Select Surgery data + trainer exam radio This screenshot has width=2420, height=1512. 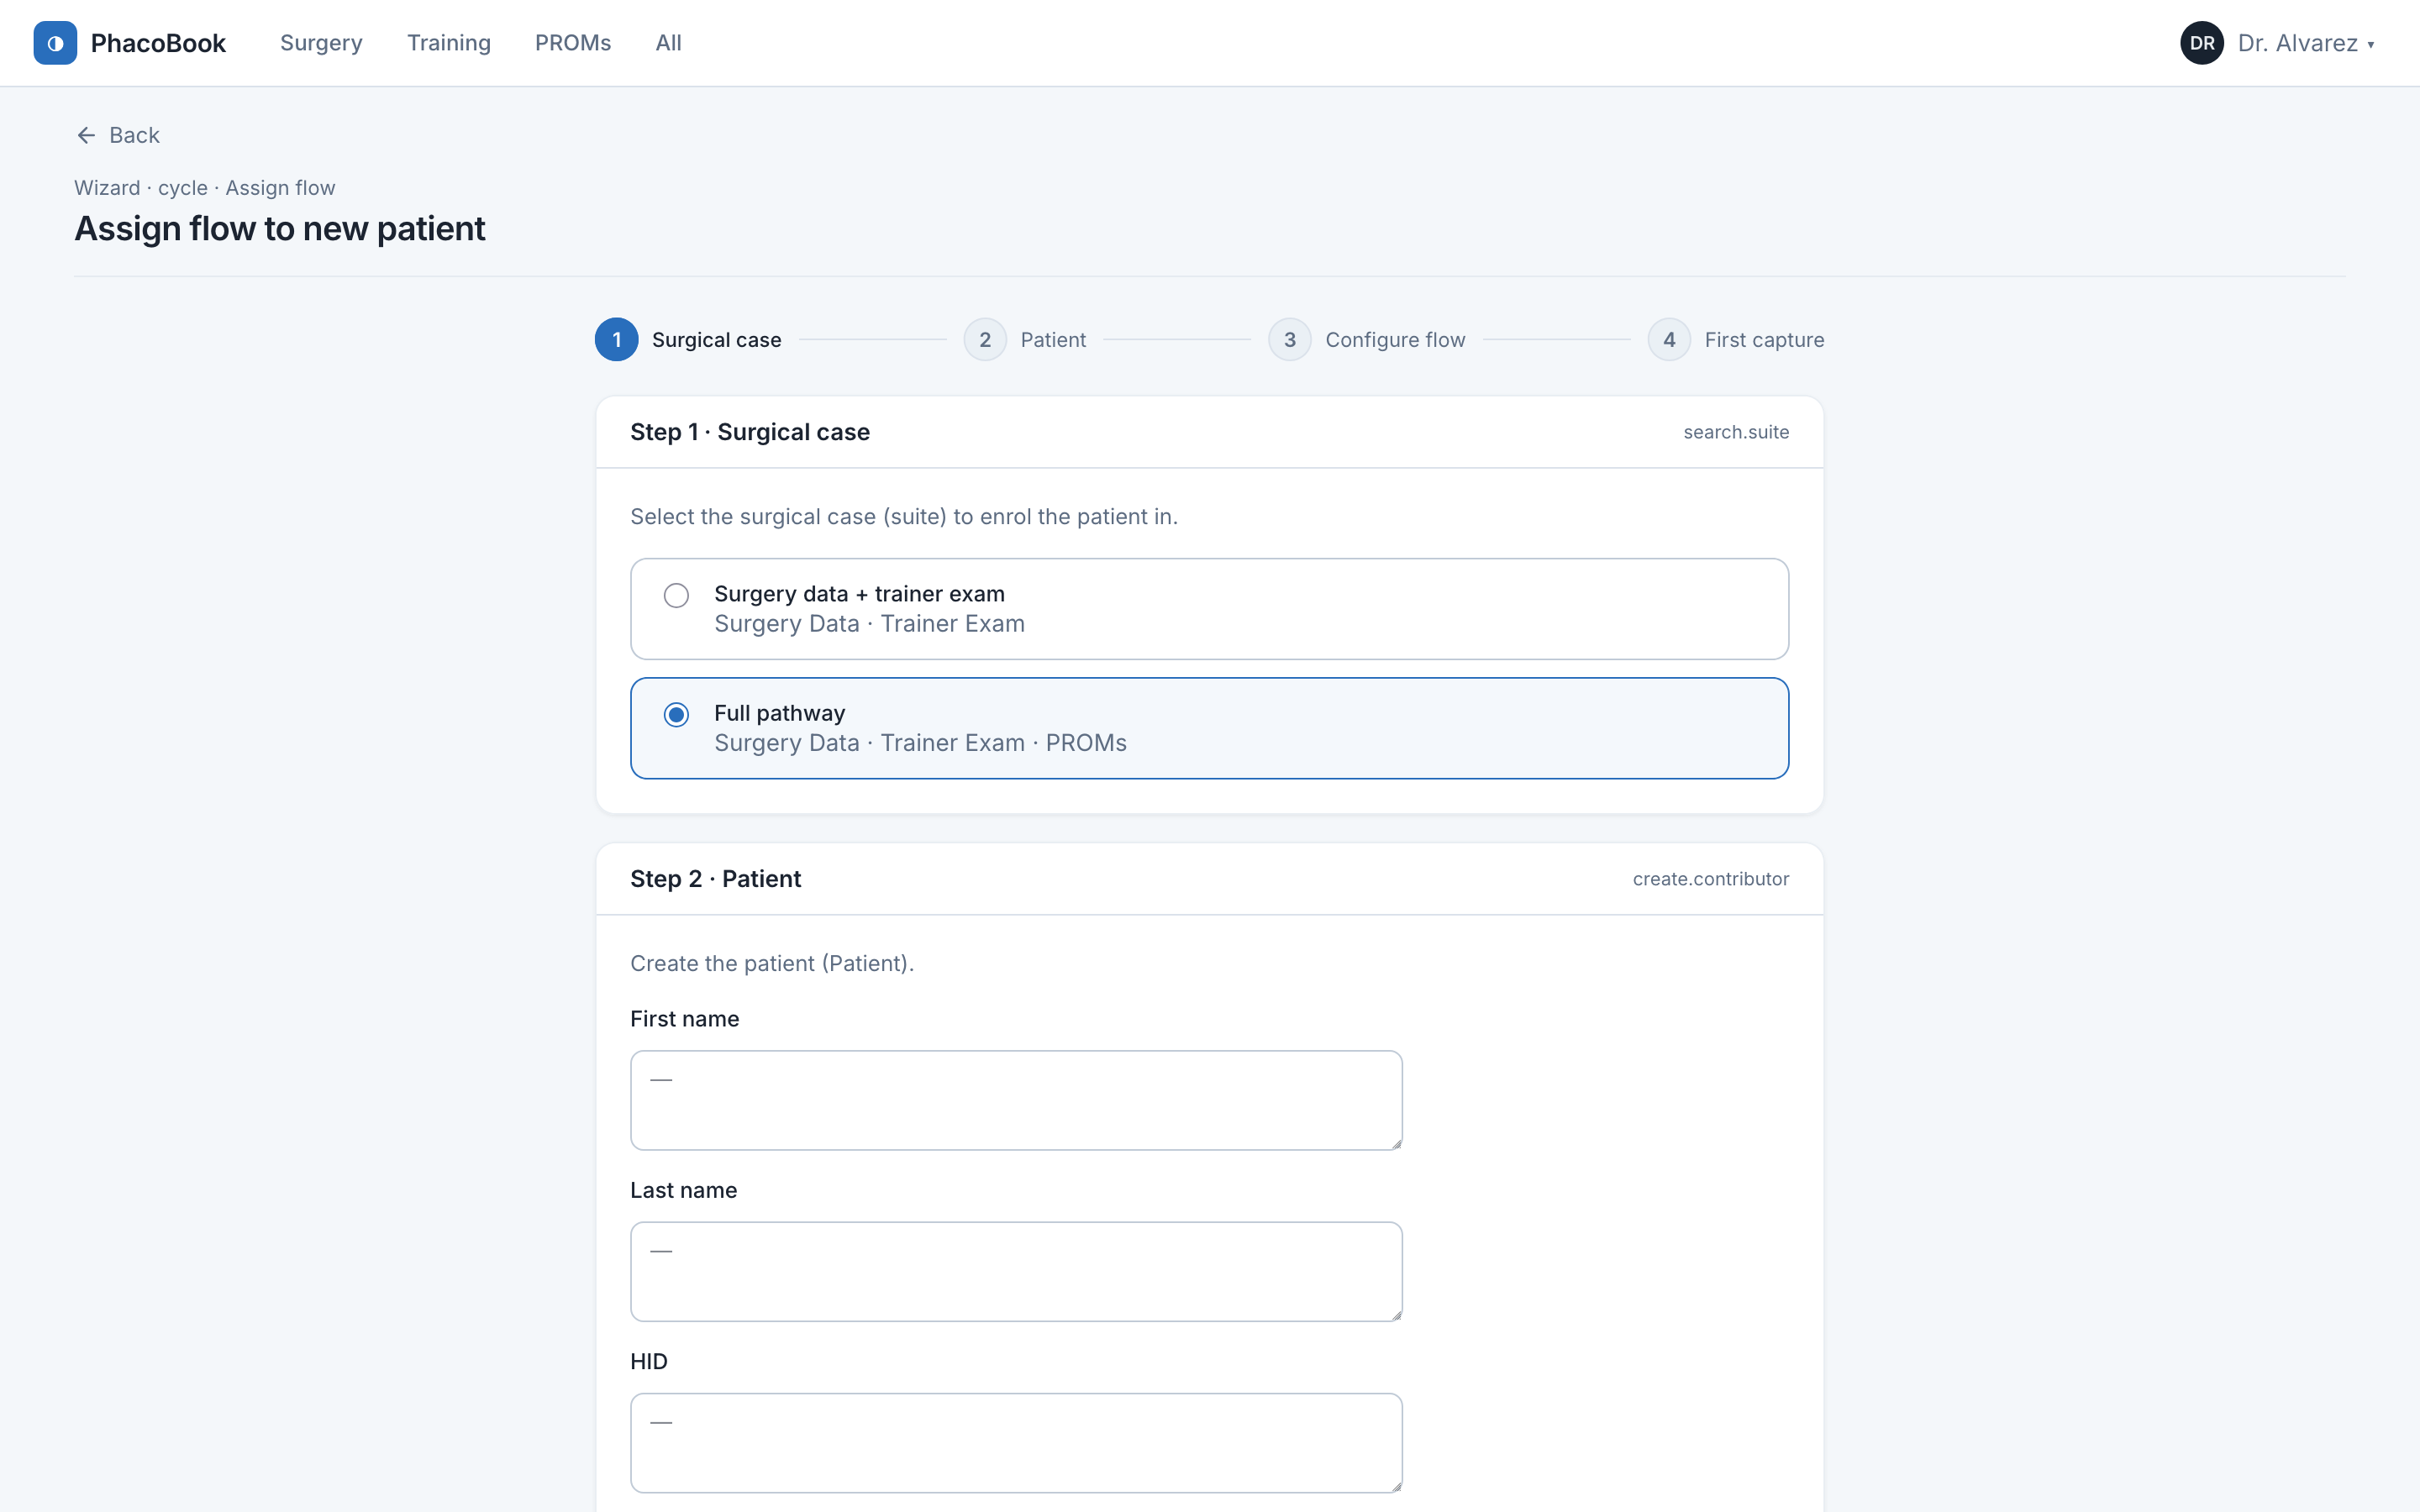pyautogui.click(x=676, y=595)
